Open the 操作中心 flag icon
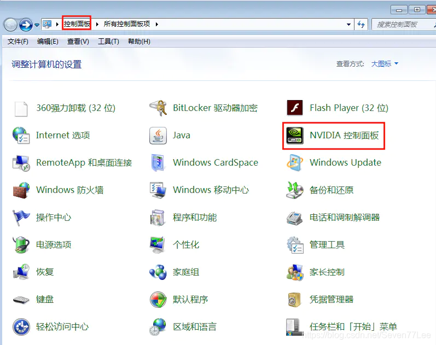The height and width of the screenshot is (345, 436). [x=21, y=218]
